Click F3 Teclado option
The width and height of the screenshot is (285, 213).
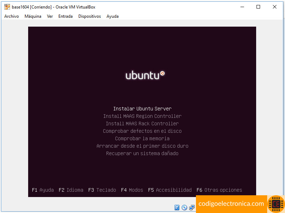pos(102,190)
